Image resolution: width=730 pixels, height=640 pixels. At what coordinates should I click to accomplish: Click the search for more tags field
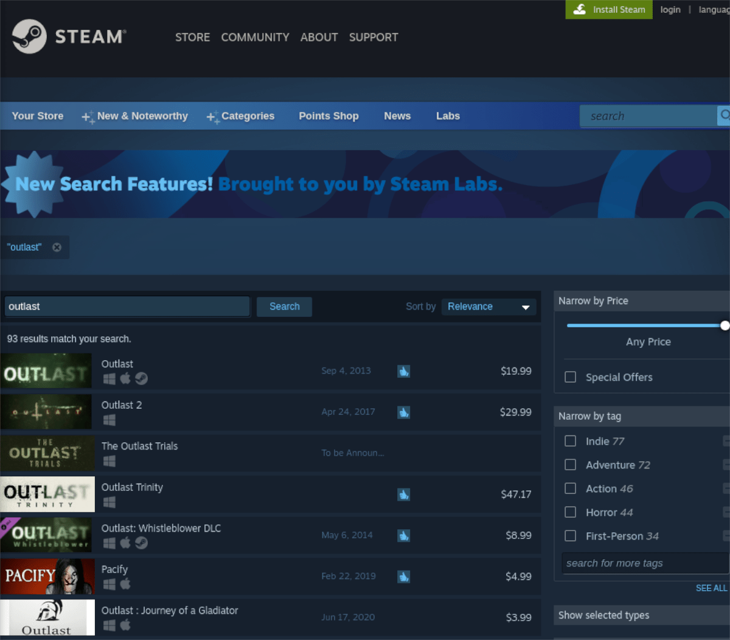pos(645,563)
